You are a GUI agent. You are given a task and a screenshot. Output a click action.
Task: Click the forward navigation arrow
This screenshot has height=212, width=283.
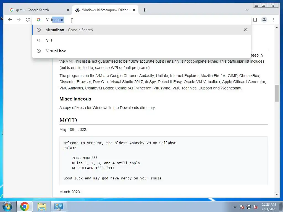click(x=19, y=20)
